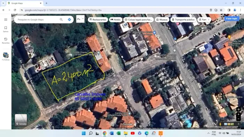The height and width of the screenshot is (137, 244).
Task: Open the taskbar volume icon
Action: click(x=224, y=133)
